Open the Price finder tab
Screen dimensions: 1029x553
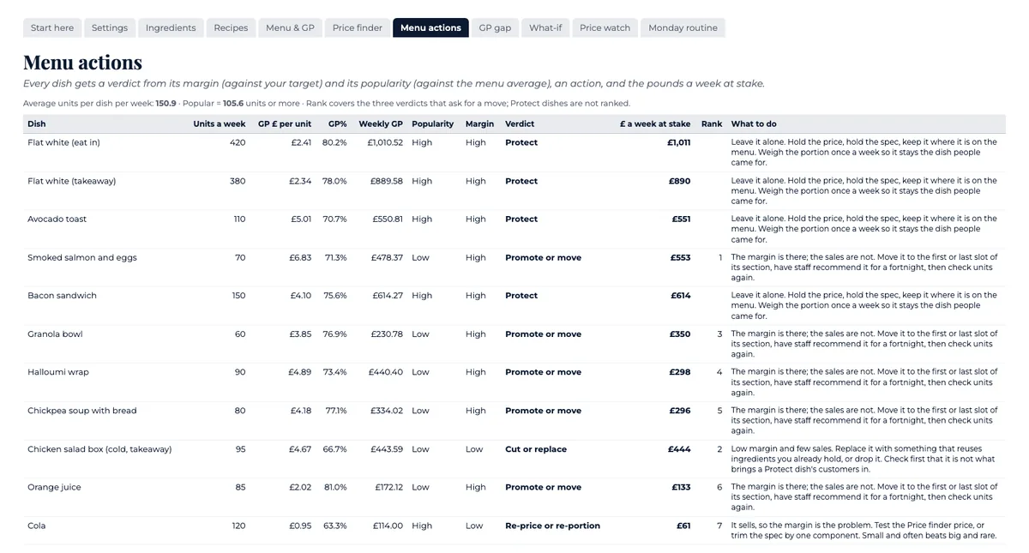coord(358,27)
